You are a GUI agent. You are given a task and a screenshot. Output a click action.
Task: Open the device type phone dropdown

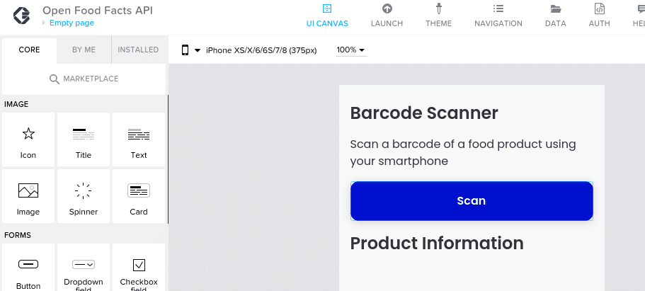click(x=191, y=50)
